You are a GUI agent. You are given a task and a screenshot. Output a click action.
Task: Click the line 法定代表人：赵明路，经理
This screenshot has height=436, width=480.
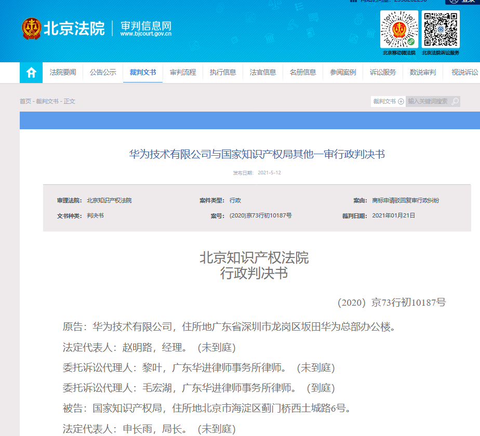149,348
